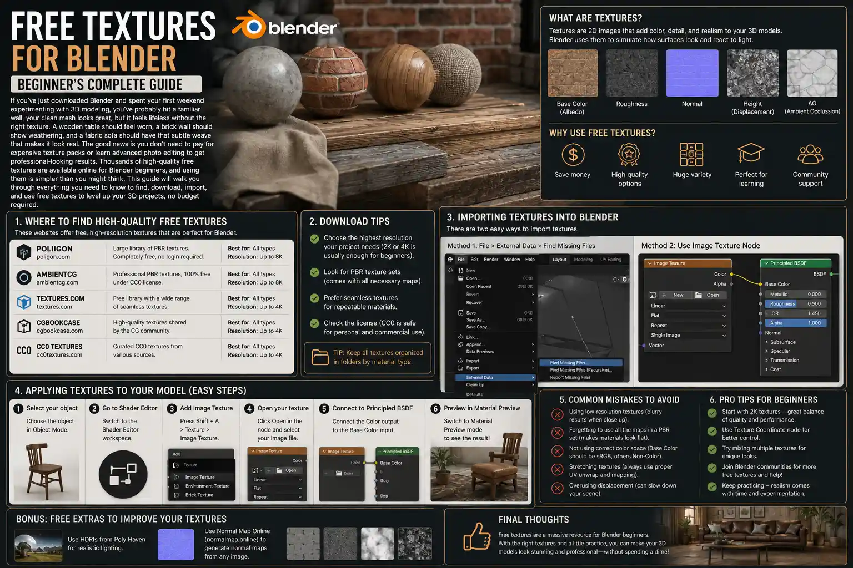Adjust the Metallic 0.000 slider

pos(796,295)
